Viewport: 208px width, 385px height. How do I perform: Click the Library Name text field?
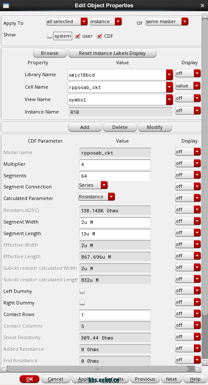(x=117, y=75)
